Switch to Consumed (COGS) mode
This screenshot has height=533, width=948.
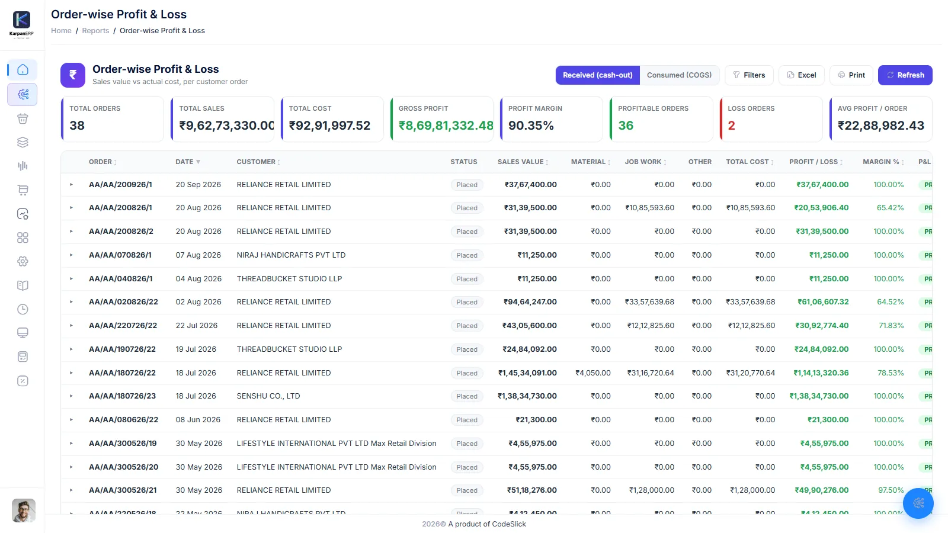coord(679,75)
